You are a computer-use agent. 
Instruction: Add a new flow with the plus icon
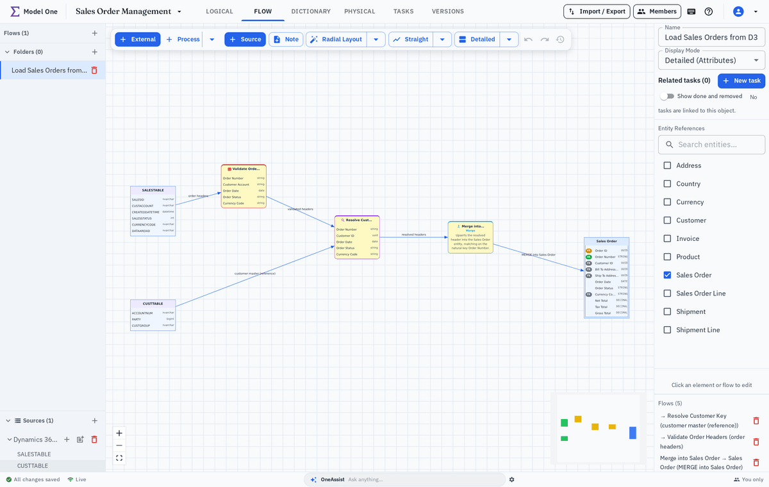click(95, 33)
